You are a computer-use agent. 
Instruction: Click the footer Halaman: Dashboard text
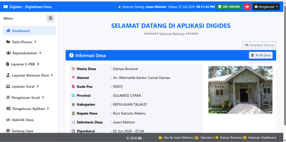point(262,138)
